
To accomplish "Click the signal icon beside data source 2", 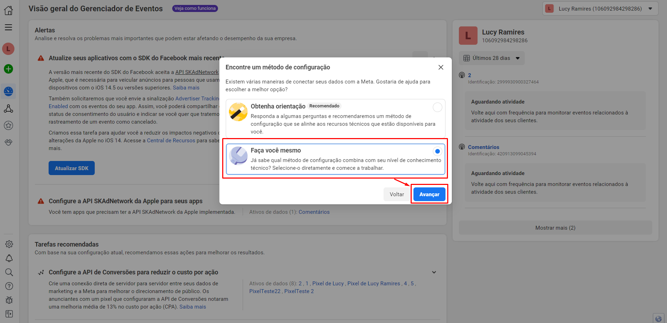I will tap(462, 75).
